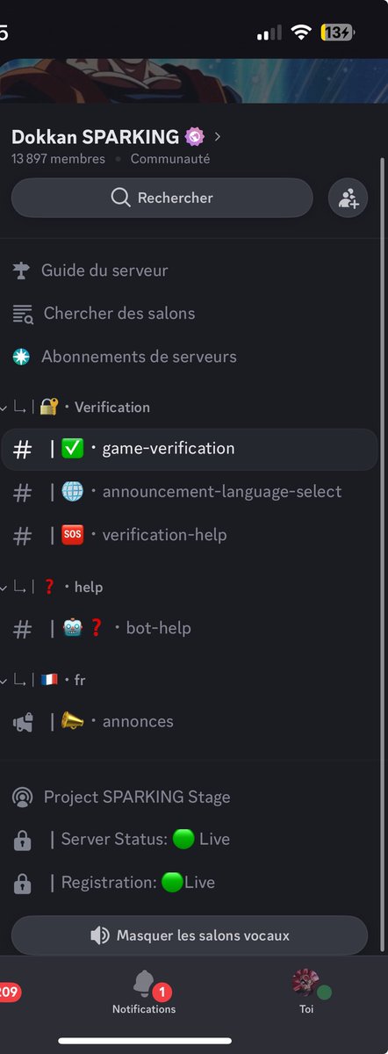Viewport: 388px width, 1054px height.
Task: Tap the signpost icon beside Guide du serveur
Action: 21,271
